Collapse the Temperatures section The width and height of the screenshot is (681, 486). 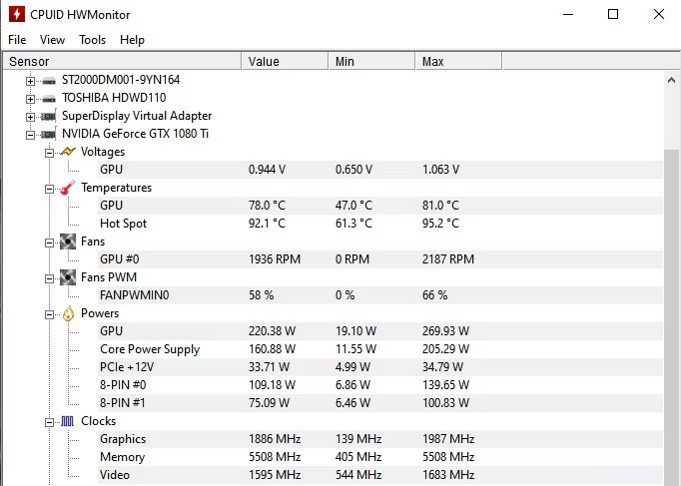(x=49, y=189)
